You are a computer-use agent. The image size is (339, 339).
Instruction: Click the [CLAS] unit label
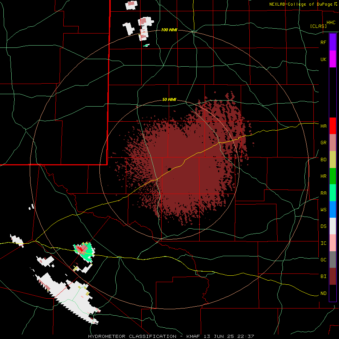(x=318, y=26)
